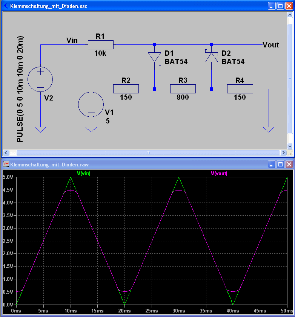Click resistor R4 150 symbol
Viewport: 295px width, 317px height.
click(x=240, y=89)
